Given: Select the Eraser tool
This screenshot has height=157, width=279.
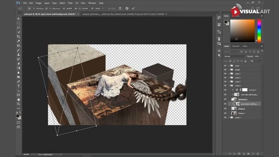Looking at the screenshot, I should point(18,64).
